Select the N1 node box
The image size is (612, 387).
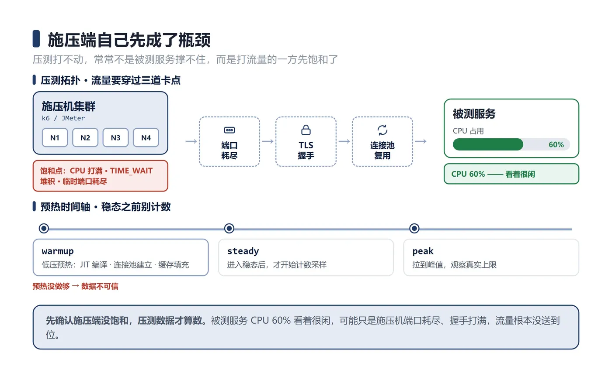[x=55, y=138]
